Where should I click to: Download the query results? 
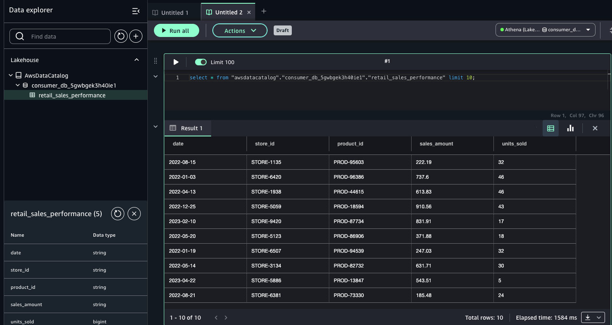[x=588, y=318]
